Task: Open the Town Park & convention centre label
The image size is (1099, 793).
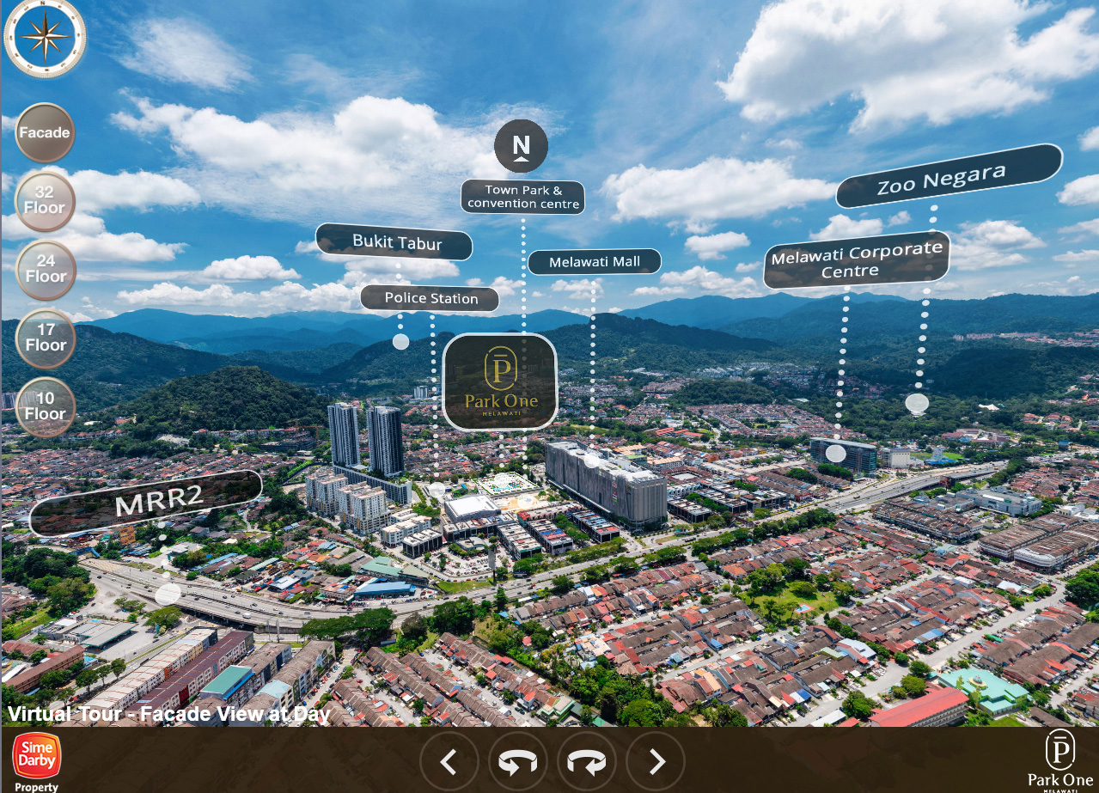Action: coord(523,197)
